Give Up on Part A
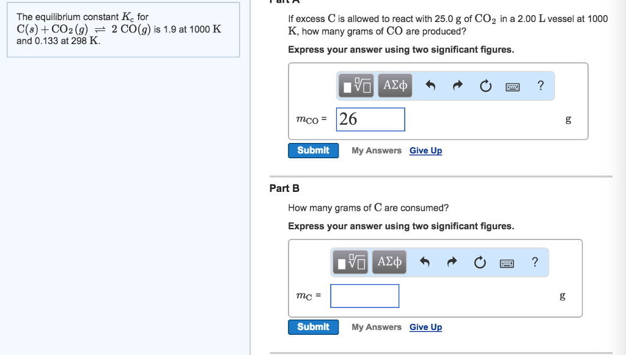The height and width of the screenshot is (355, 626). click(425, 150)
